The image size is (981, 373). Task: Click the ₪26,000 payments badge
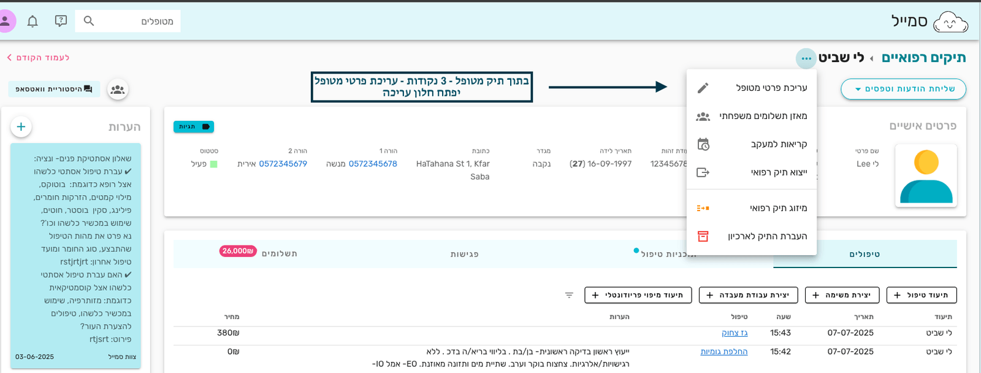click(x=238, y=251)
